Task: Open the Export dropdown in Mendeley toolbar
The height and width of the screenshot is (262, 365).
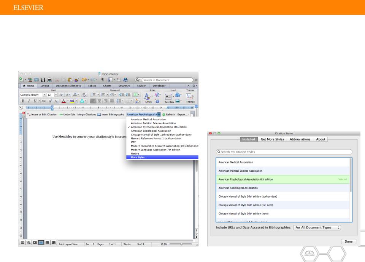Action: pyautogui.click(x=183, y=115)
